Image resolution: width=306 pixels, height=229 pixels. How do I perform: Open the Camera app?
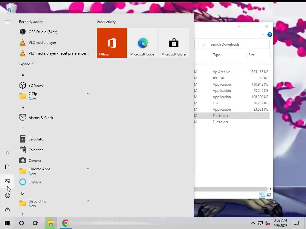tap(54, 160)
